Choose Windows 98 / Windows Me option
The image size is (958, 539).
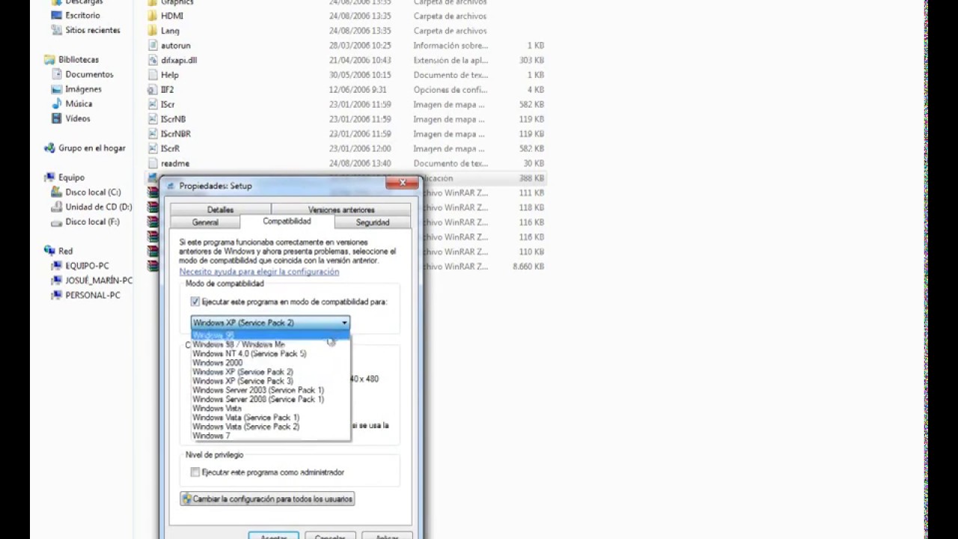click(x=270, y=344)
